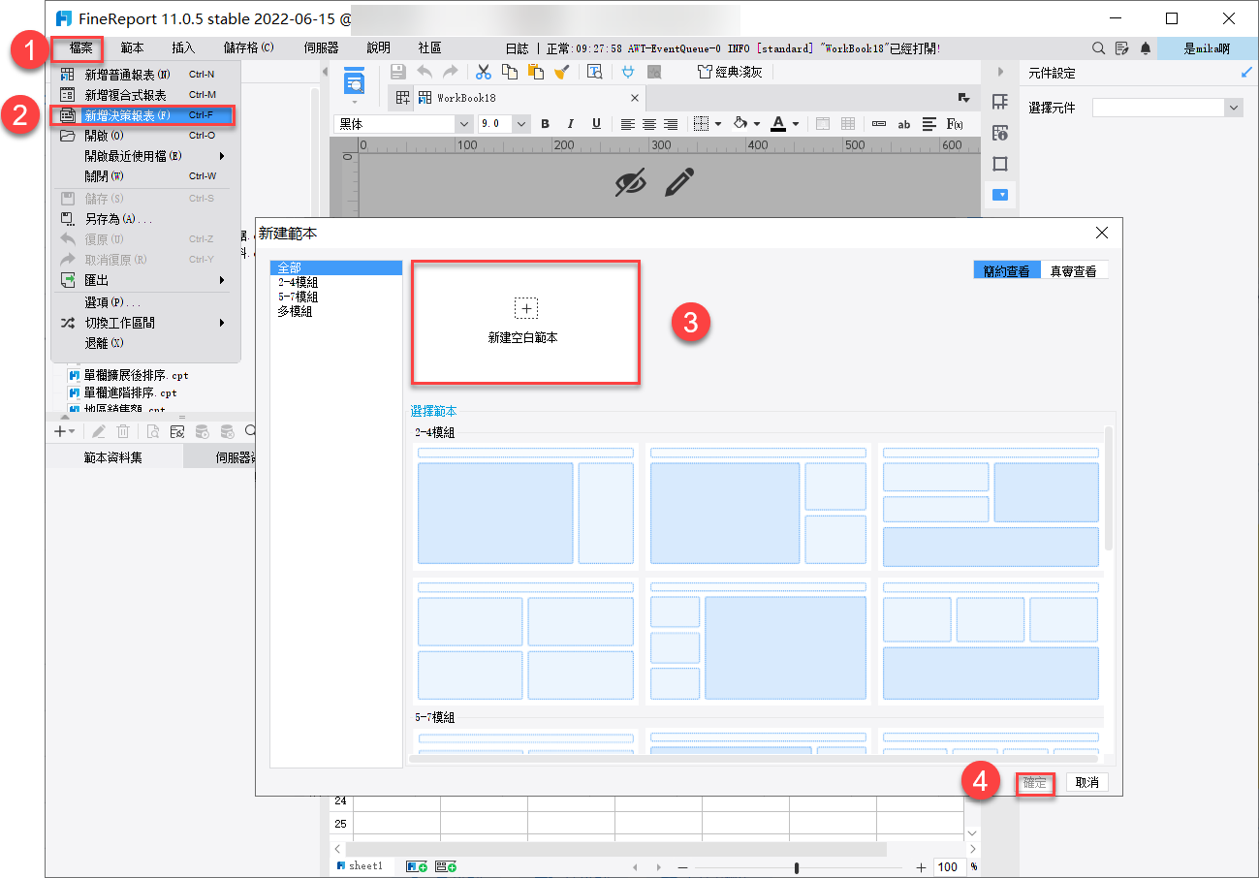Open the font color dropdown arrow
Image resolution: width=1259 pixels, height=878 pixels.
[x=796, y=124]
